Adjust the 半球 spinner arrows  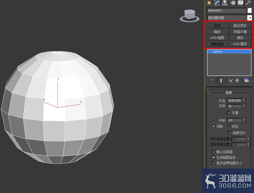click(244, 120)
